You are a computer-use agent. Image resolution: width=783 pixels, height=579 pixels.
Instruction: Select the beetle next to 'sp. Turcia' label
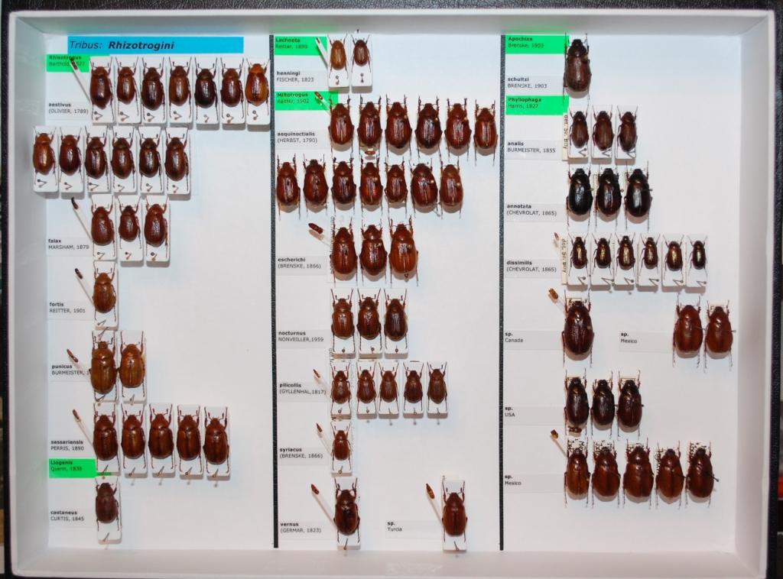454,514
